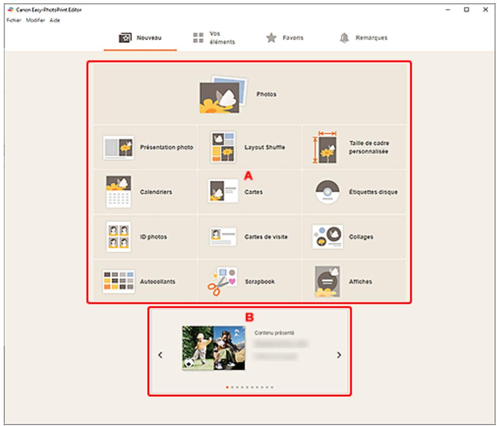Viewport: 497px width, 426px height.
Task: Click the Affiches label
Action: tap(360, 282)
